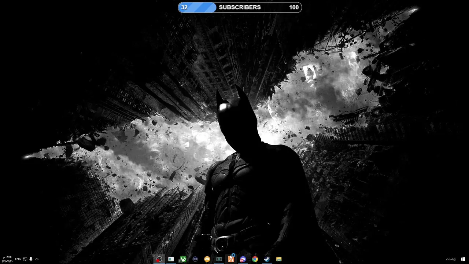Open the recording app with red dot
469x264 pixels.
point(159,259)
